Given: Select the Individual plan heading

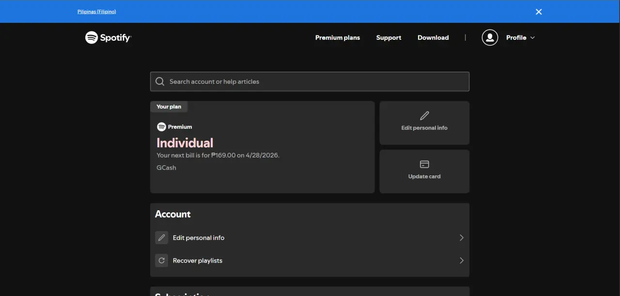Looking at the screenshot, I should click(185, 143).
